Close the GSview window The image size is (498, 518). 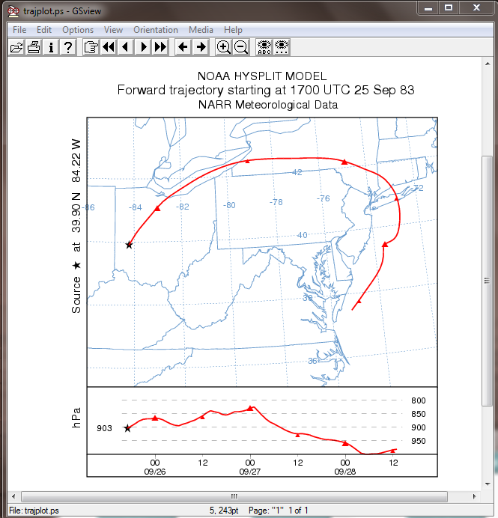[x=476, y=8]
